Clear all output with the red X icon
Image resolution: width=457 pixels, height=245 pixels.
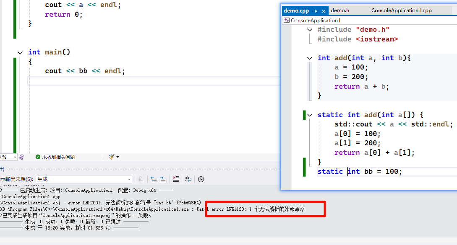coord(176,179)
